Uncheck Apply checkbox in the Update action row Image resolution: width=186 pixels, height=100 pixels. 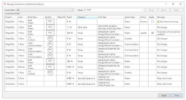152,33
